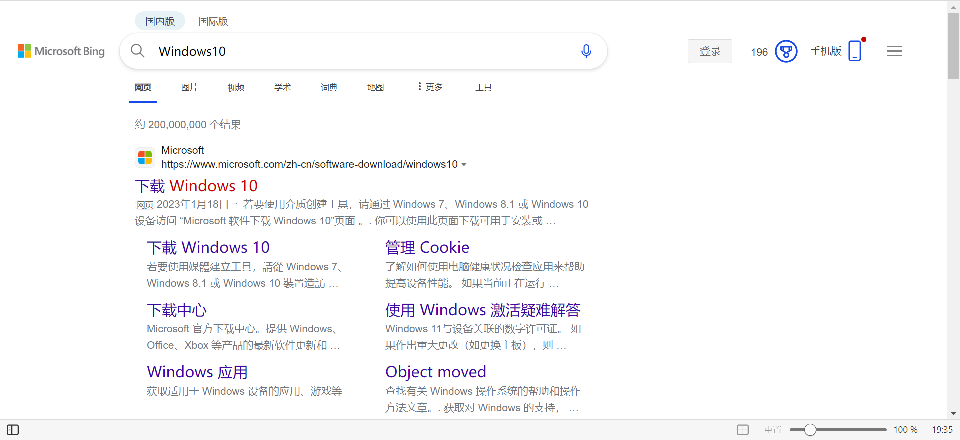Click the Microsoft Bing logo
Screen dimensions: 960x440
click(x=61, y=51)
